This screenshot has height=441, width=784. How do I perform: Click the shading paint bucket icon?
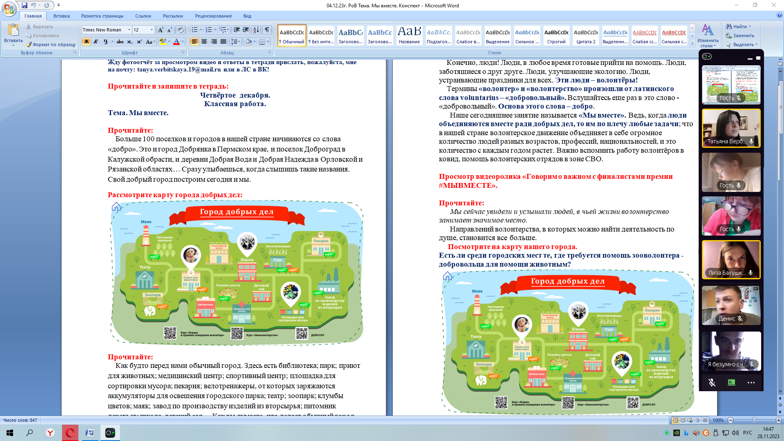pos(248,42)
